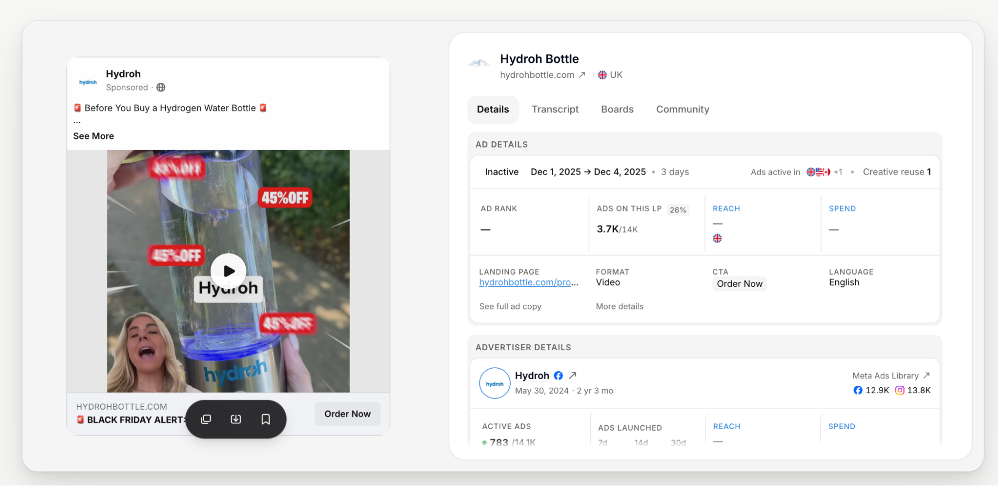This screenshot has width=998, height=486.
Task: Go to the Boards tab
Action: [617, 109]
